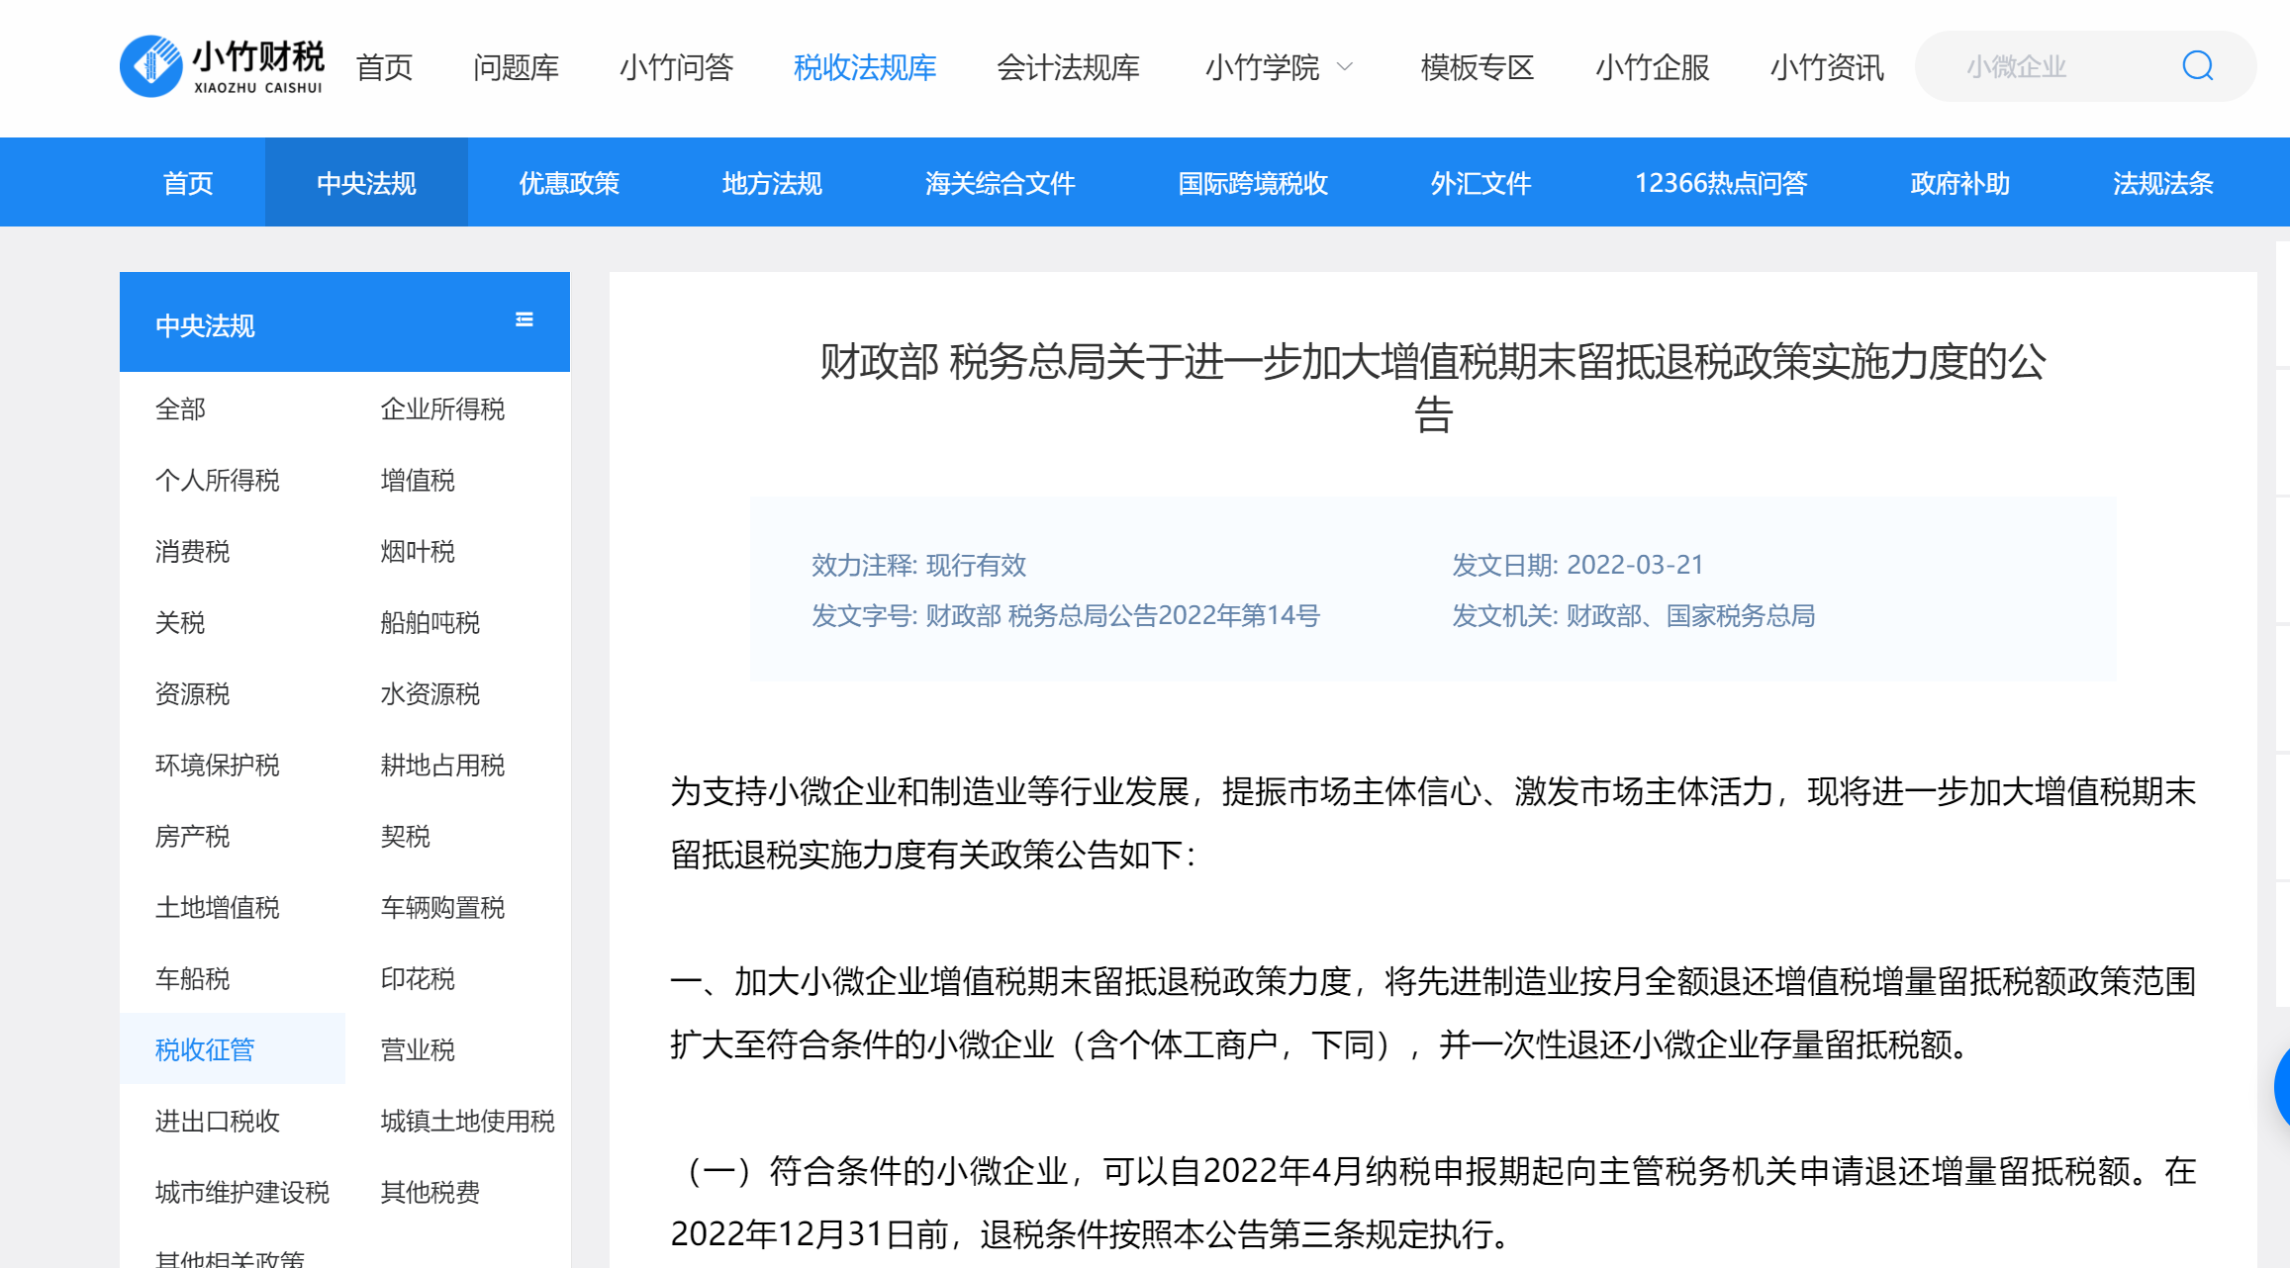Image resolution: width=2290 pixels, height=1268 pixels.
Task: Open the 模板专区 top menu
Action: point(1477,67)
